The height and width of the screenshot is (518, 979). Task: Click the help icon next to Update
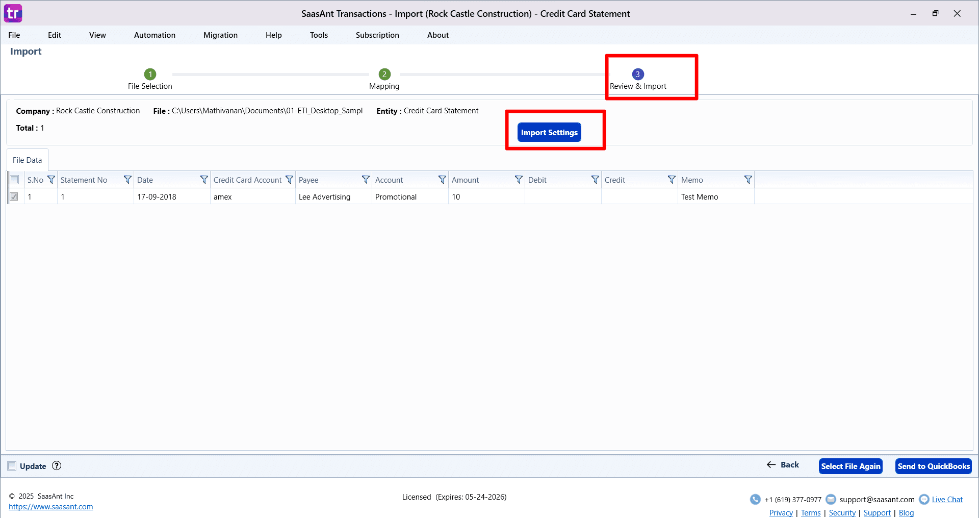pyautogui.click(x=57, y=465)
